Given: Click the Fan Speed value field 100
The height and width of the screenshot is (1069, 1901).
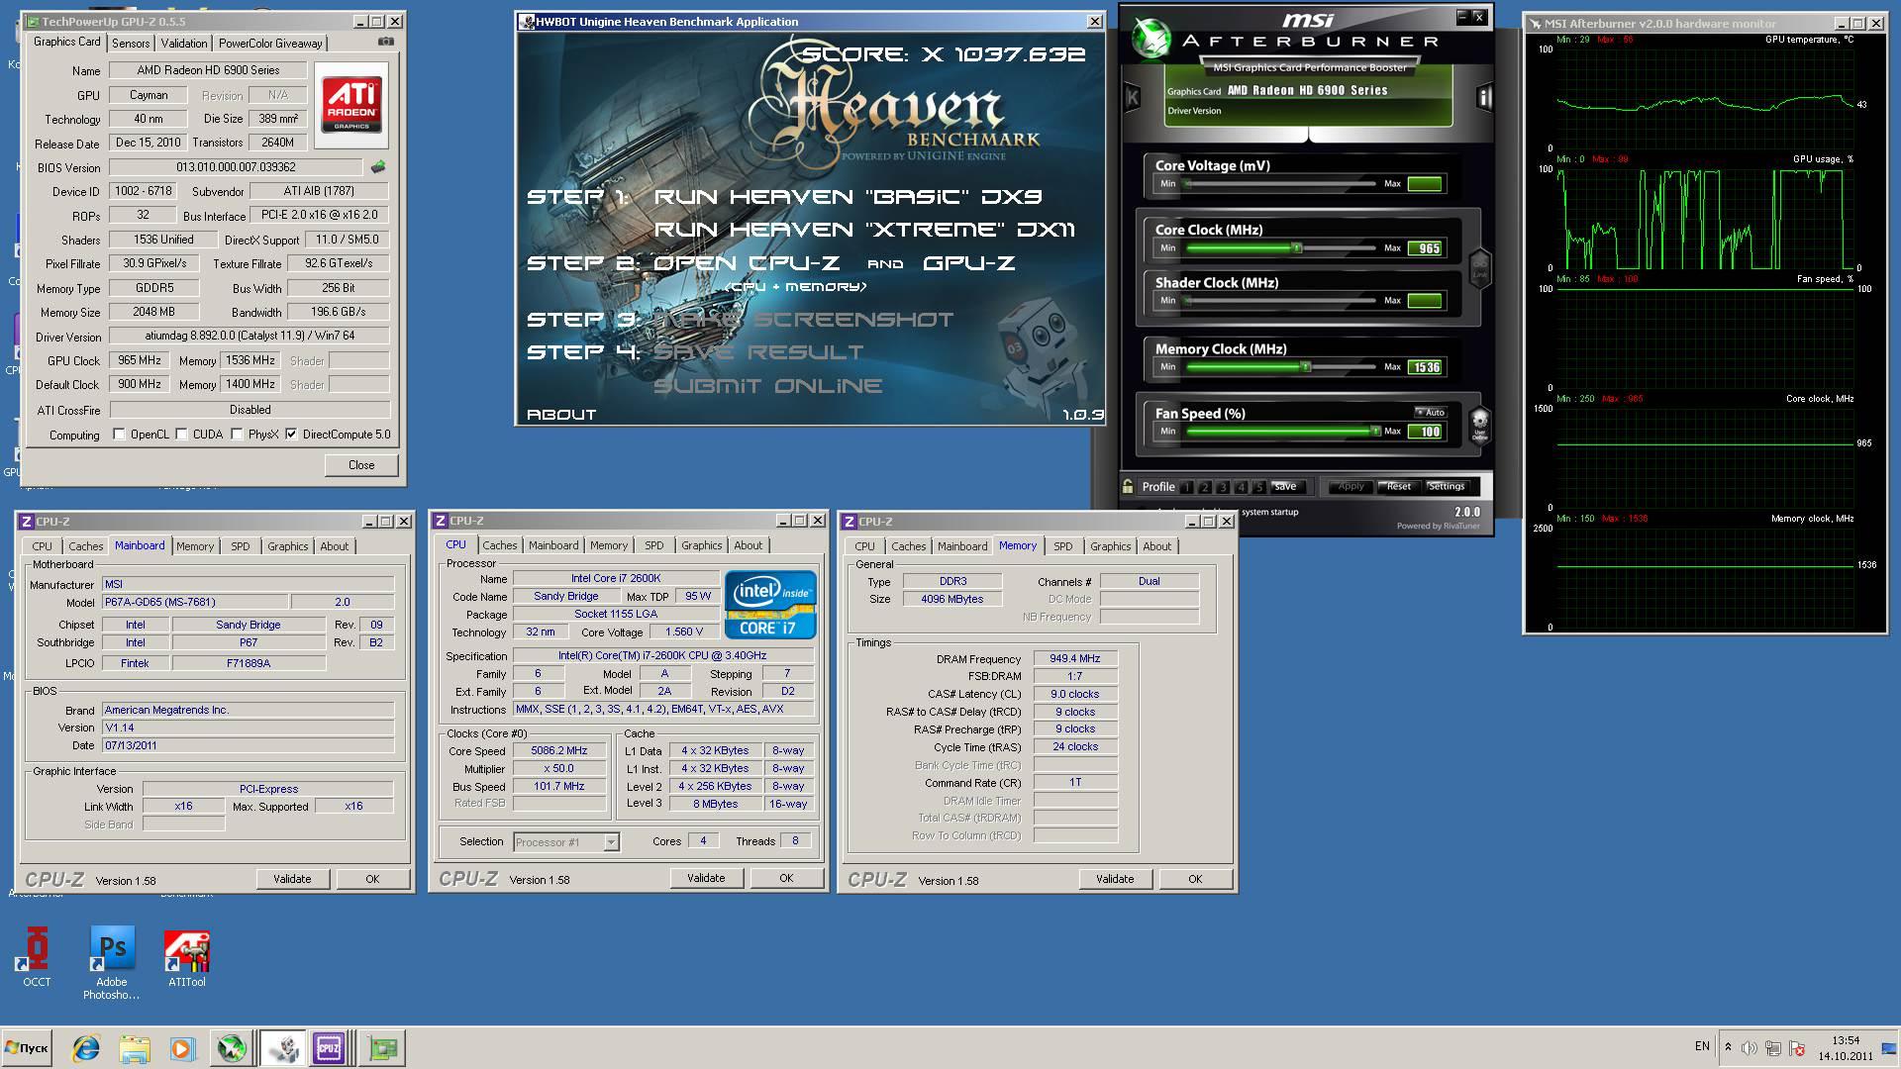Looking at the screenshot, I should [1426, 432].
